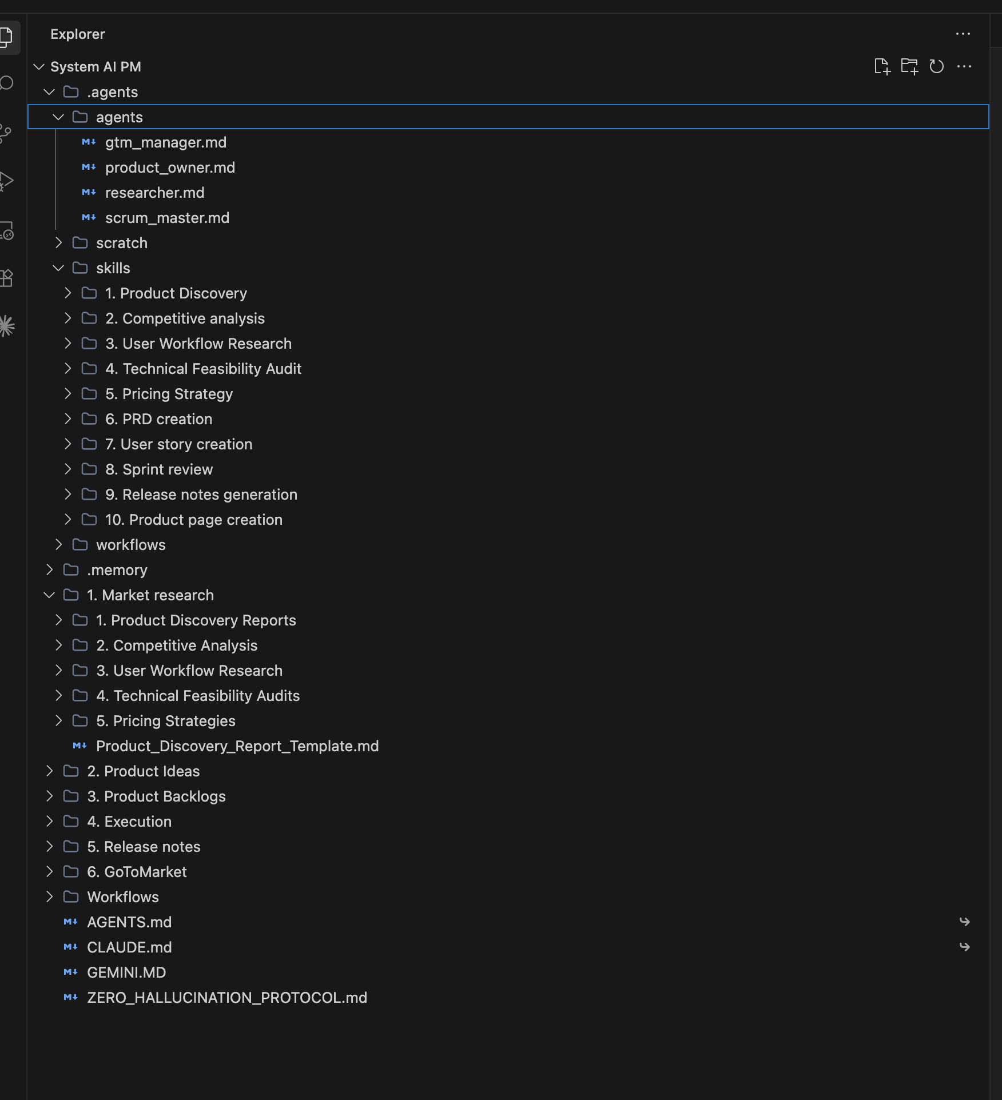
Task: Open the Search view
Action: [x=6, y=84]
